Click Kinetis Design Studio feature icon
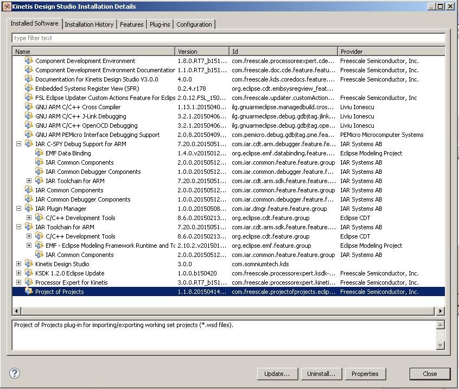 (29, 264)
